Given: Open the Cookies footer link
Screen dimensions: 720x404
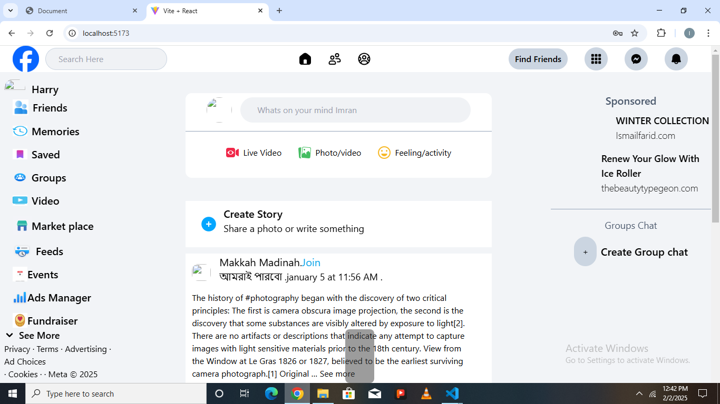Looking at the screenshot, I should pyautogui.click(x=23, y=374).
